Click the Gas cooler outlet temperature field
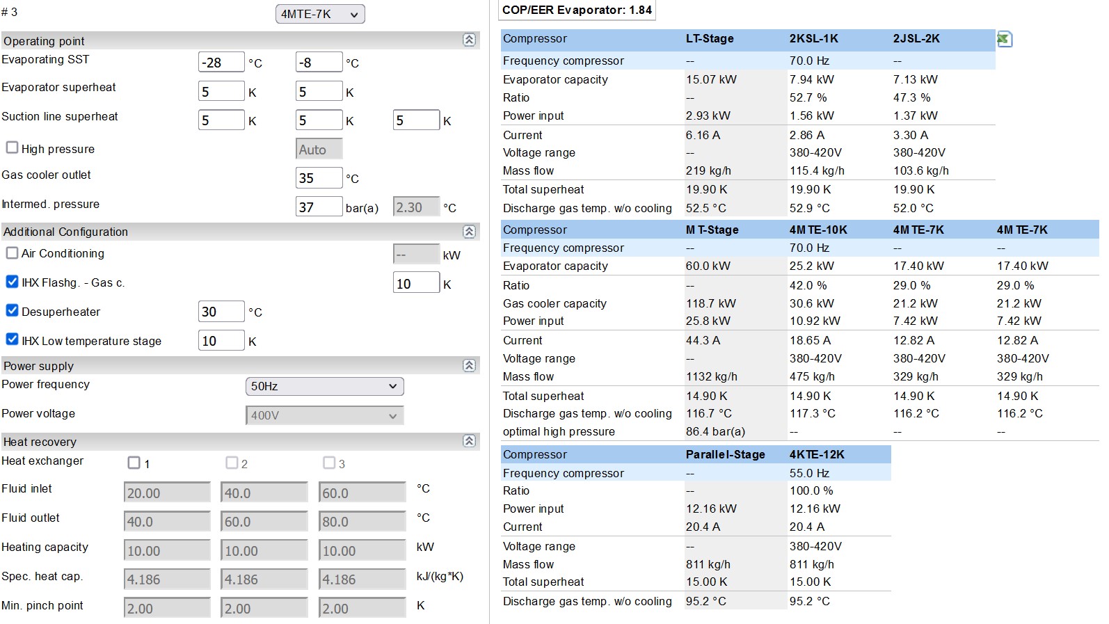 (x=319, y=178)
